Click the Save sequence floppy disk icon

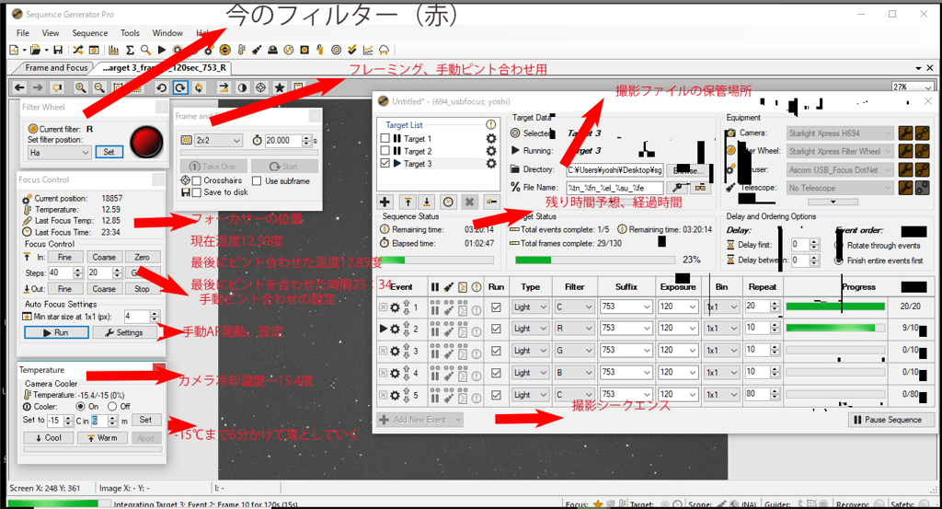pyautogui.click(x=58, y=50)
